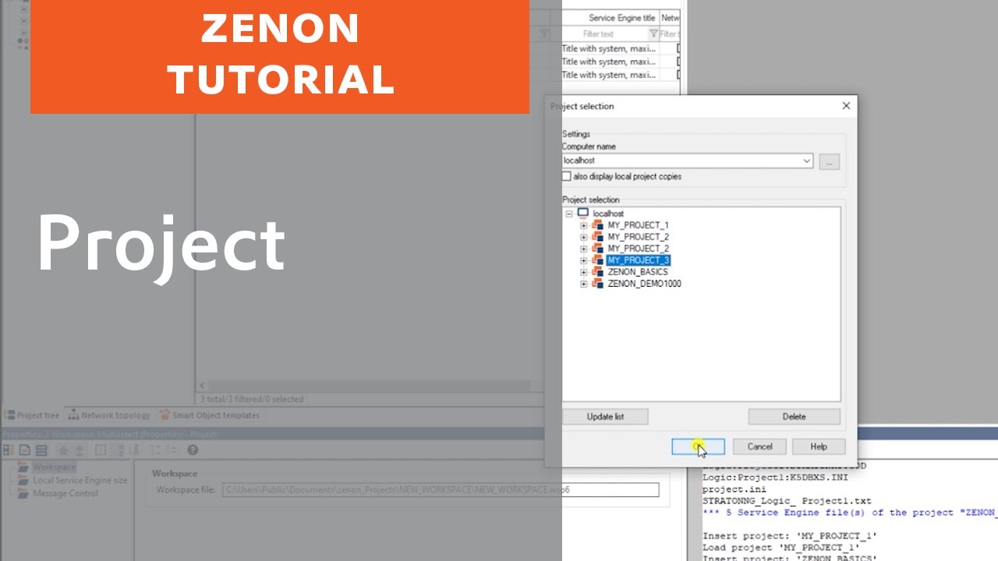
Task: Switch to the Project tree tab
Action: [32, 415]
